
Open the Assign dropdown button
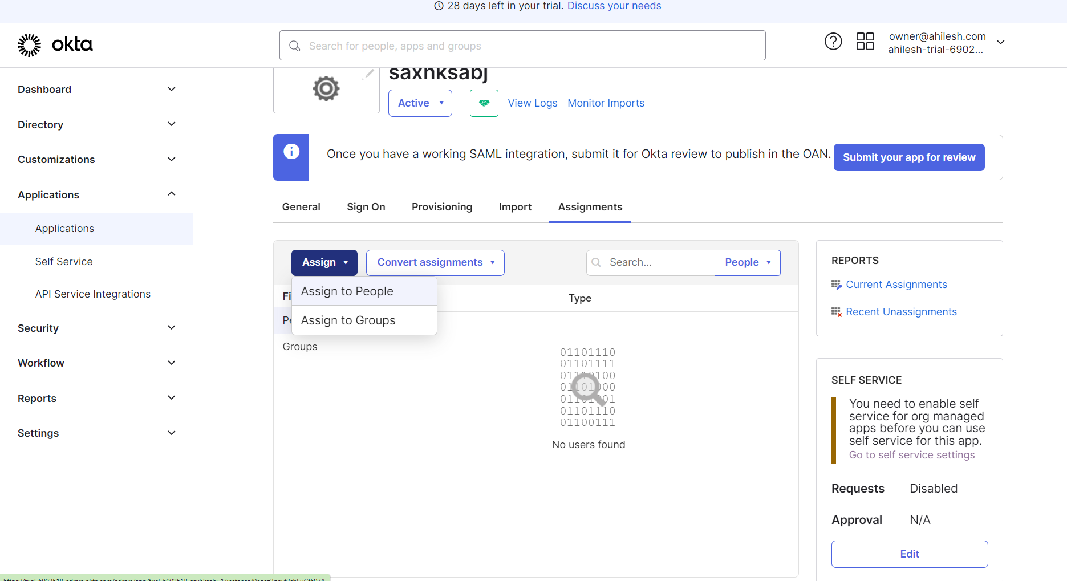(x=324, y=262)
